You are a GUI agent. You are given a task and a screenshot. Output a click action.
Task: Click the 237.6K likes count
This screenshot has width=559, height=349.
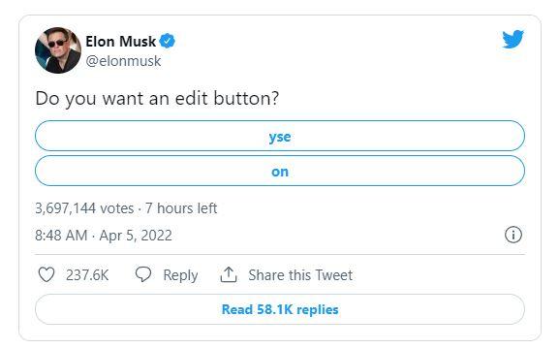click(x=87, y=275)
